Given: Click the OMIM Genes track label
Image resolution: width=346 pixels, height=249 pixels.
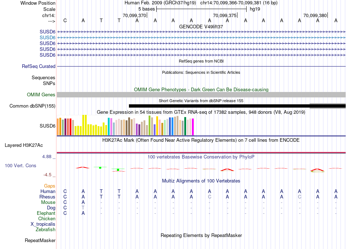Looking at the screenshot, I should pos(41,95).
